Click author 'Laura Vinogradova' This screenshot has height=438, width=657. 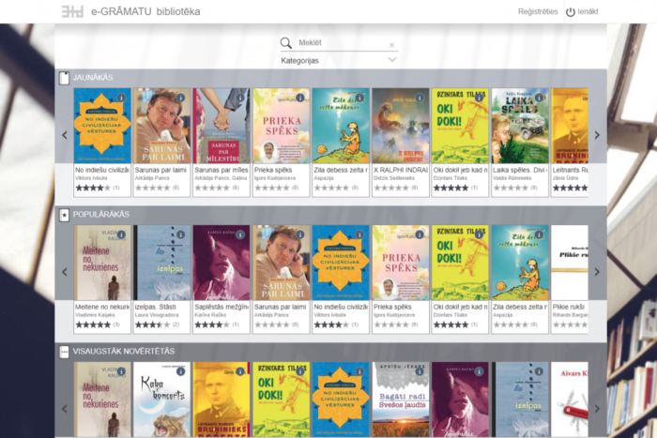click(157, 315)
